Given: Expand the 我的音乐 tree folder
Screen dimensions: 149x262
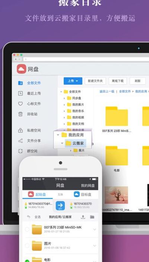Looking at the screenshot, I should point(64,111).
